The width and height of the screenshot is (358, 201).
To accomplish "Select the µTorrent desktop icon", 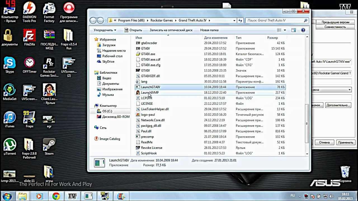I will coord(10,147).
